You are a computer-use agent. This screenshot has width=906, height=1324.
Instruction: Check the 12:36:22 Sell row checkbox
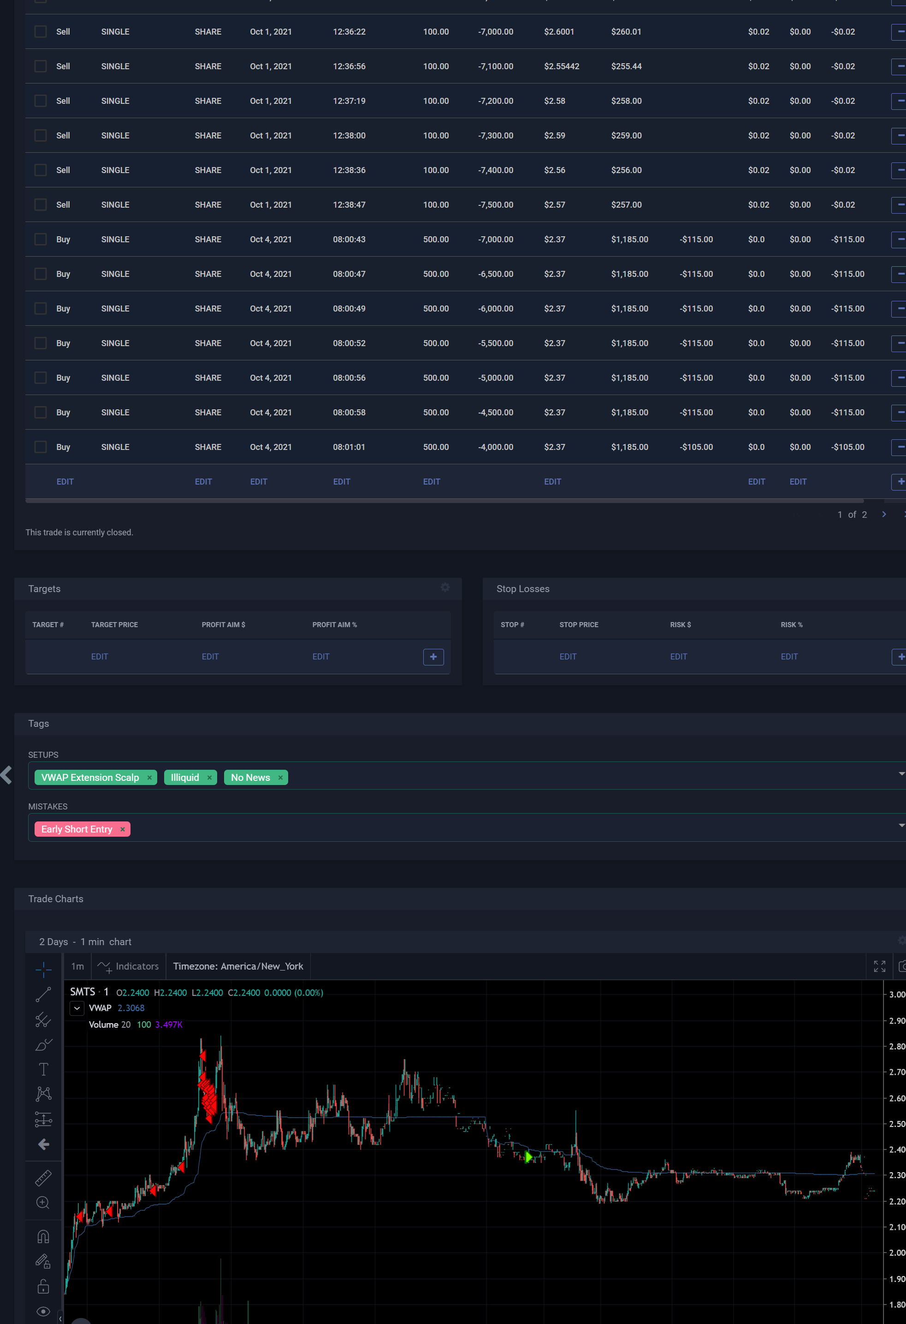click(41, 31)
